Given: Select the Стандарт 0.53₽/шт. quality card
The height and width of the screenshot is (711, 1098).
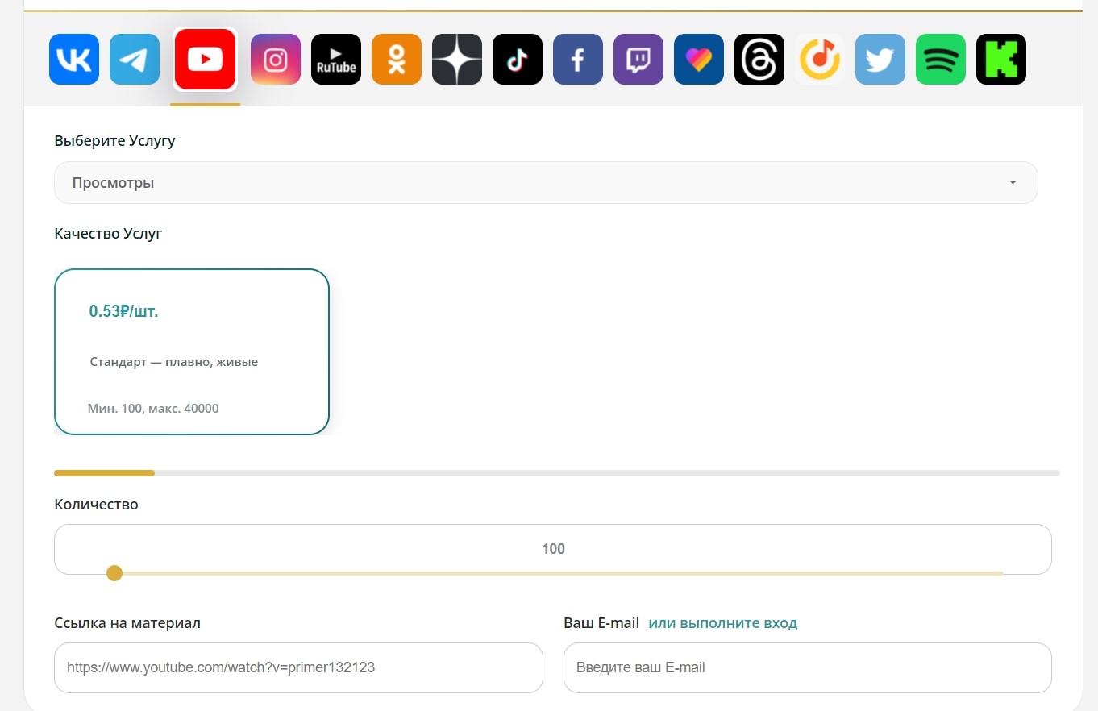Looking at the screenshot, I should pyautogui.click(x=192, y=351).
